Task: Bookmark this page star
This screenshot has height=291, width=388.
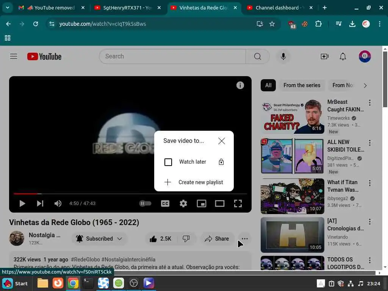Action: point(272,24)
